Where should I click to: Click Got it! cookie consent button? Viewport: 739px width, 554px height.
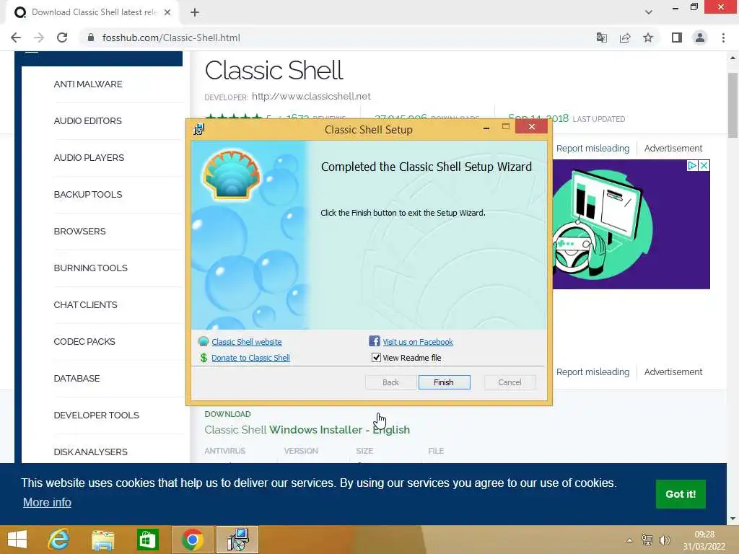(681, 494)
